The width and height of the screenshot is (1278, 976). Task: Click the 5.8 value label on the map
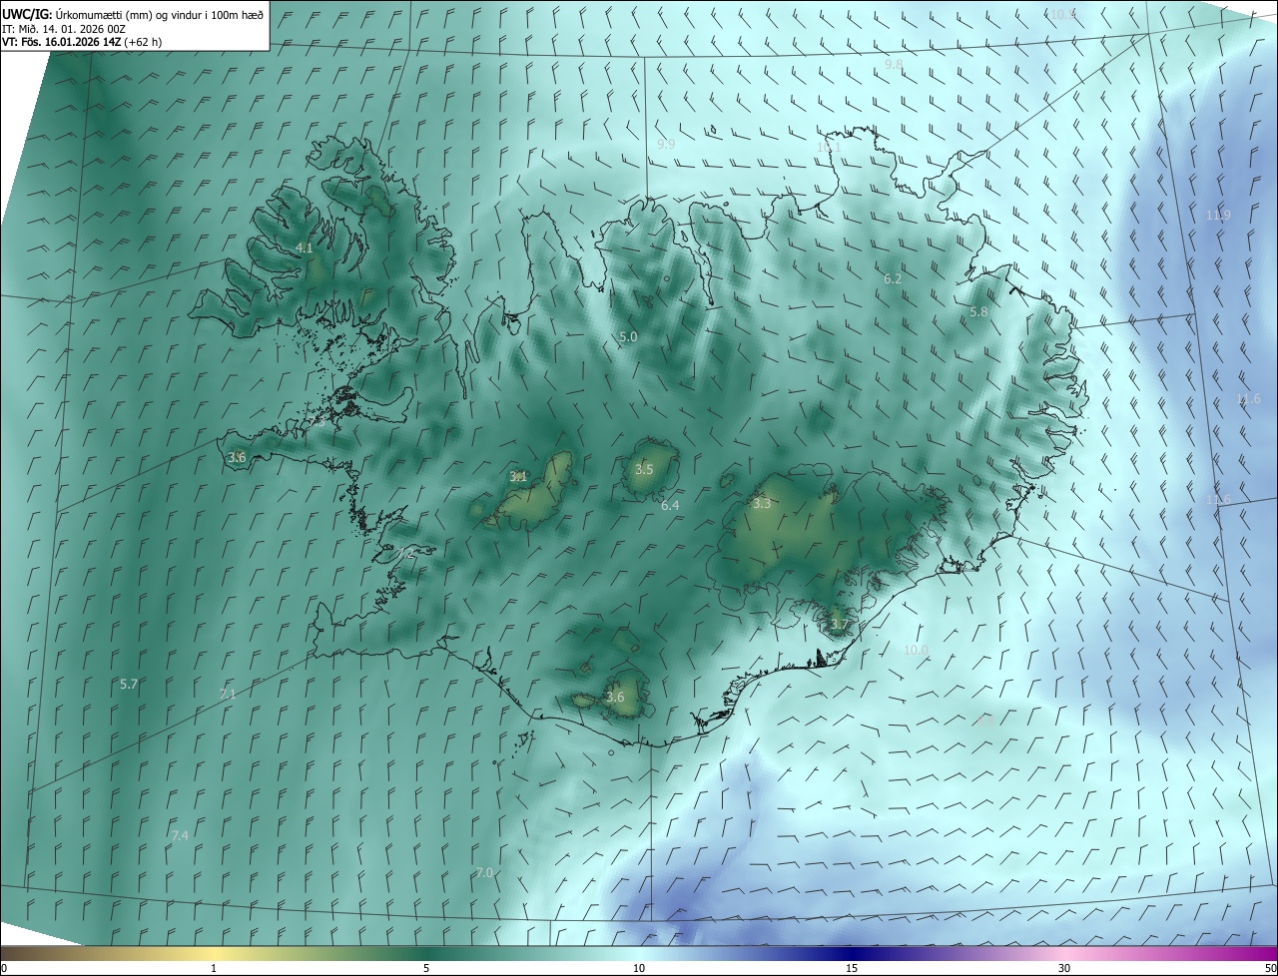coord(978,311)
